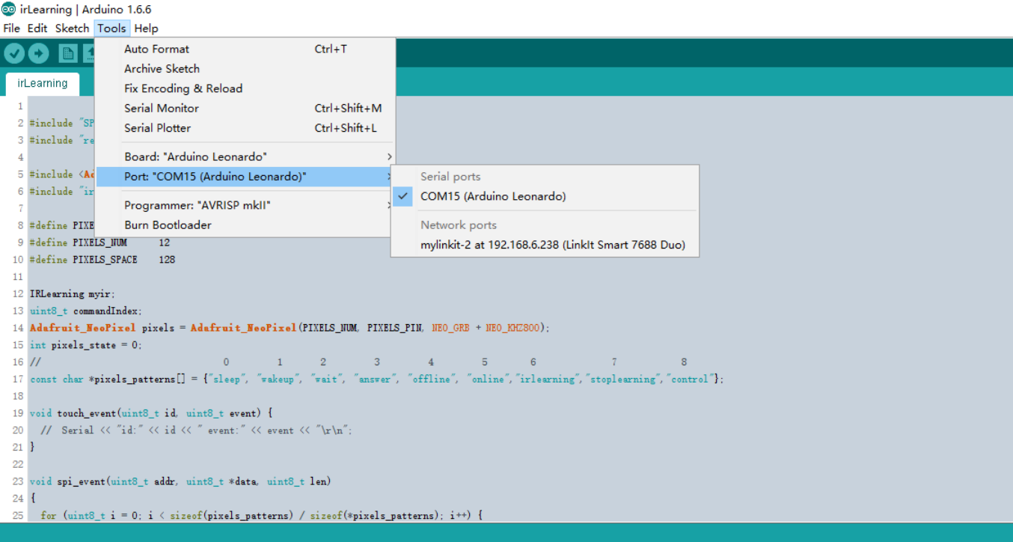This screenshot has height=542, width=1013.
Task: Open the Sketch menu
Action: click(72, 28)
